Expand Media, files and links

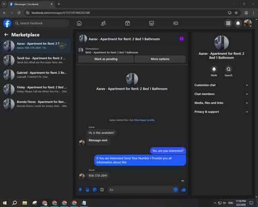coord(221,103)
